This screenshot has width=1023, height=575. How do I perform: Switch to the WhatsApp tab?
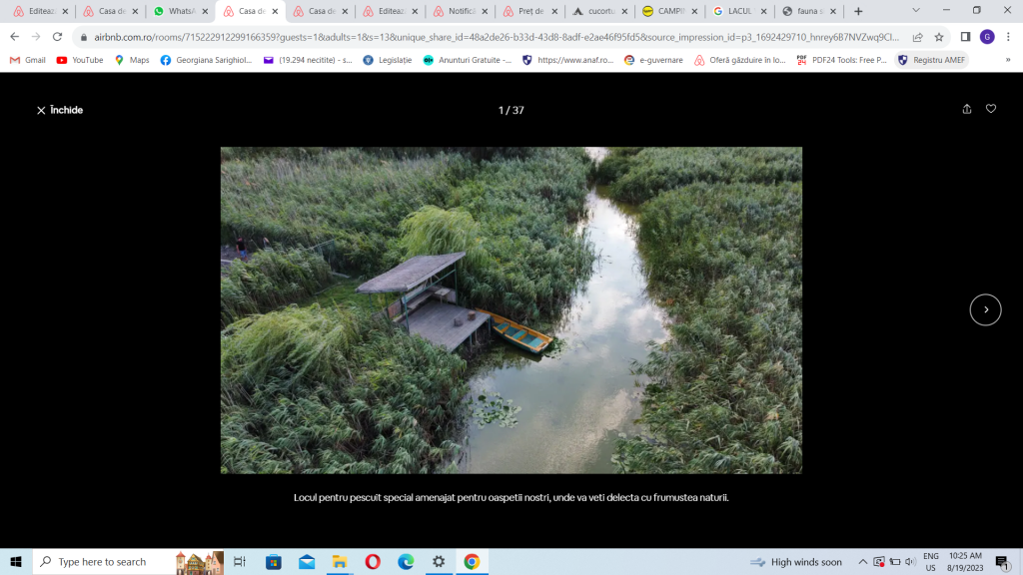(x=180, y=11)
